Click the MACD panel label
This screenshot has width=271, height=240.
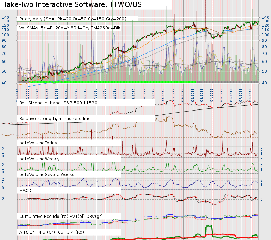[x=25, y=191]
